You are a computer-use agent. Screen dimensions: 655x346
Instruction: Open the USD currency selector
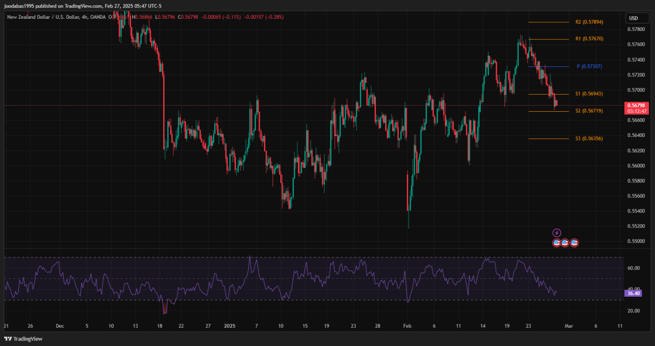633,18
